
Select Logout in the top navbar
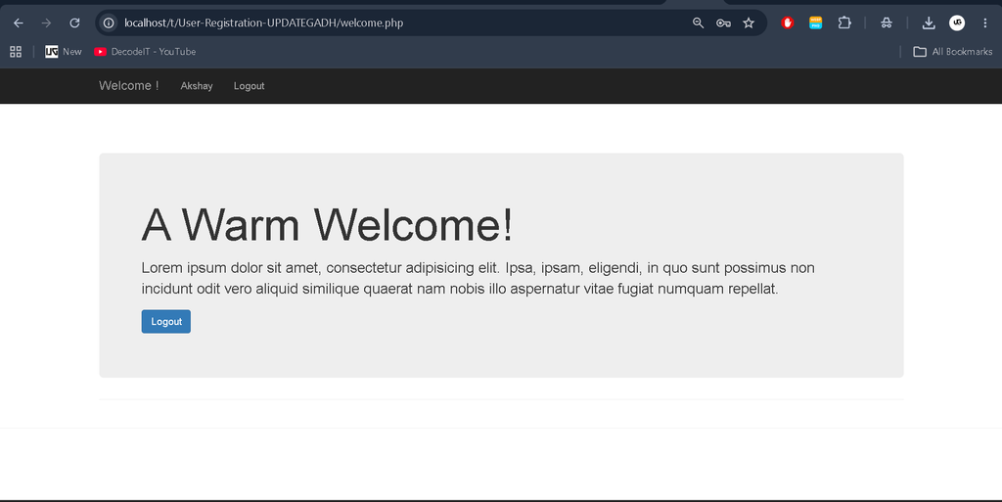tap(249, 85)
